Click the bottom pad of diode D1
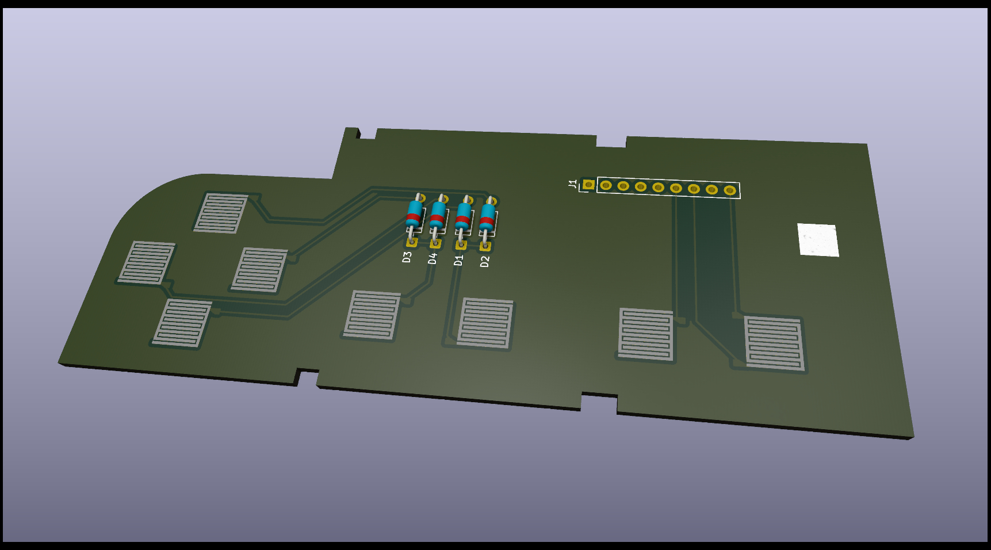991x550 pixels. pyautogui.click(x=460, y=245)
